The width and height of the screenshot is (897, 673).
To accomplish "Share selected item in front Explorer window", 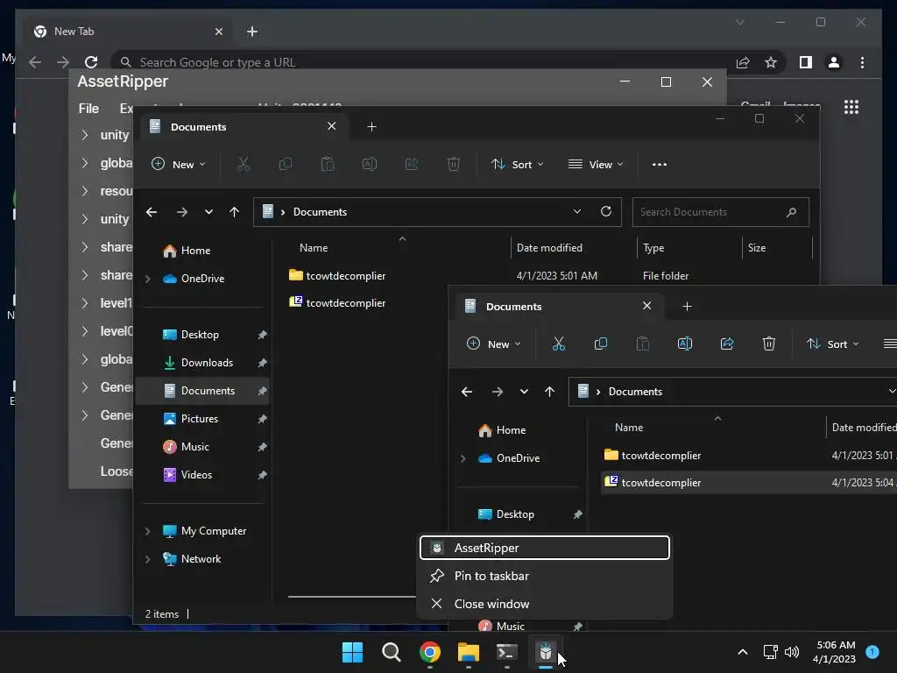I will (727, 344).
